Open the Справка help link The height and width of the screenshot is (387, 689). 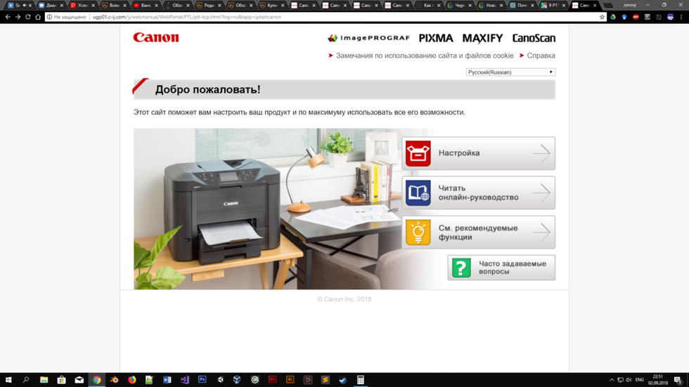pos(541,55)
